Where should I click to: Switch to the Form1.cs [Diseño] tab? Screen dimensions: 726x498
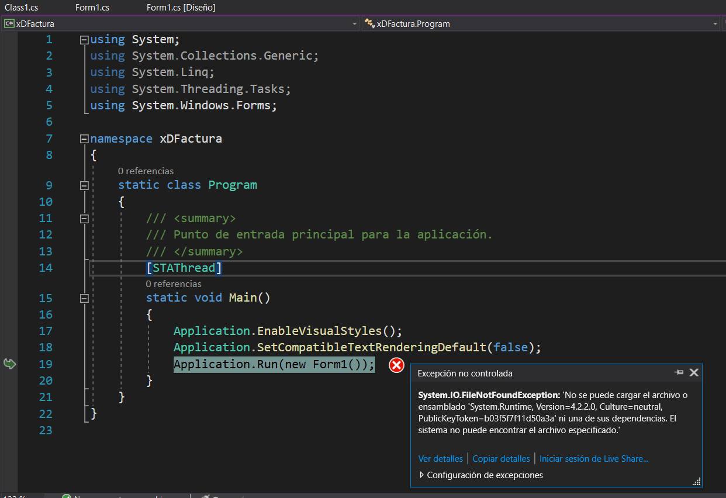click(181, 8)
